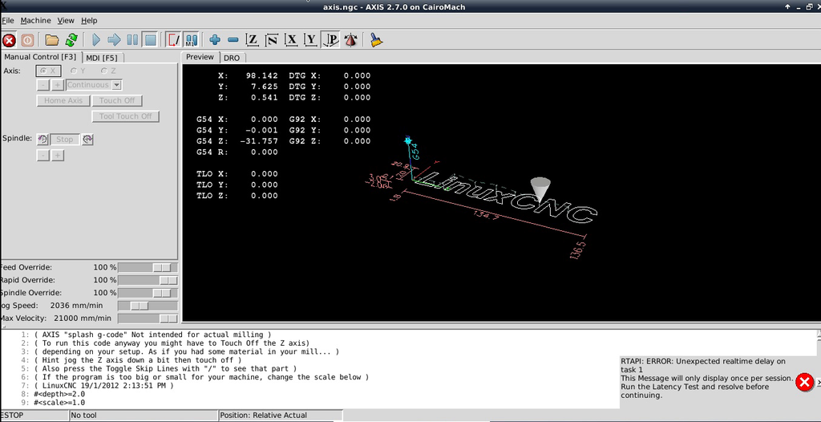Image resolution: width=821 pixels, height=422 pixels.
Task: Select Z axis radio button
Action: [x=108, y=71]
